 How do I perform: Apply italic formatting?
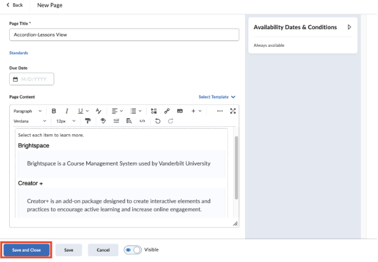pyautogui.click(x=66, y=111)
